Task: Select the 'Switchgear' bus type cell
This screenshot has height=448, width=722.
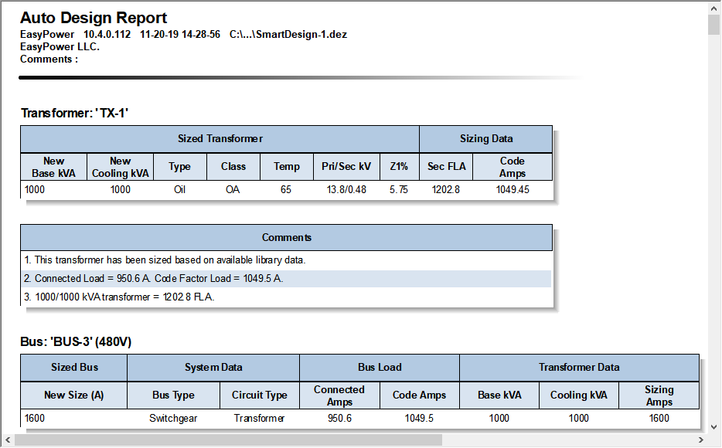Action: click(x=173, y=419)
